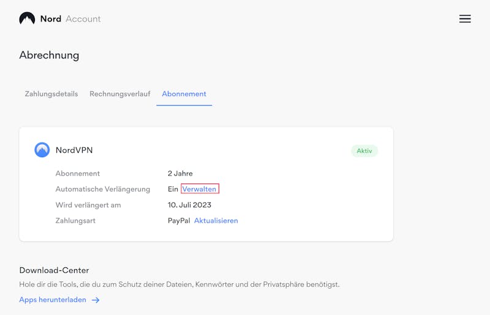
Task: Select the Abonnement tab
Action: click(184, 94)
